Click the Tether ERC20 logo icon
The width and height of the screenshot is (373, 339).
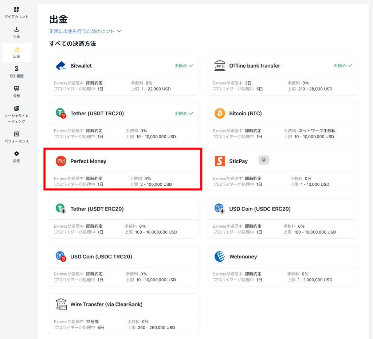click(61, 209)
